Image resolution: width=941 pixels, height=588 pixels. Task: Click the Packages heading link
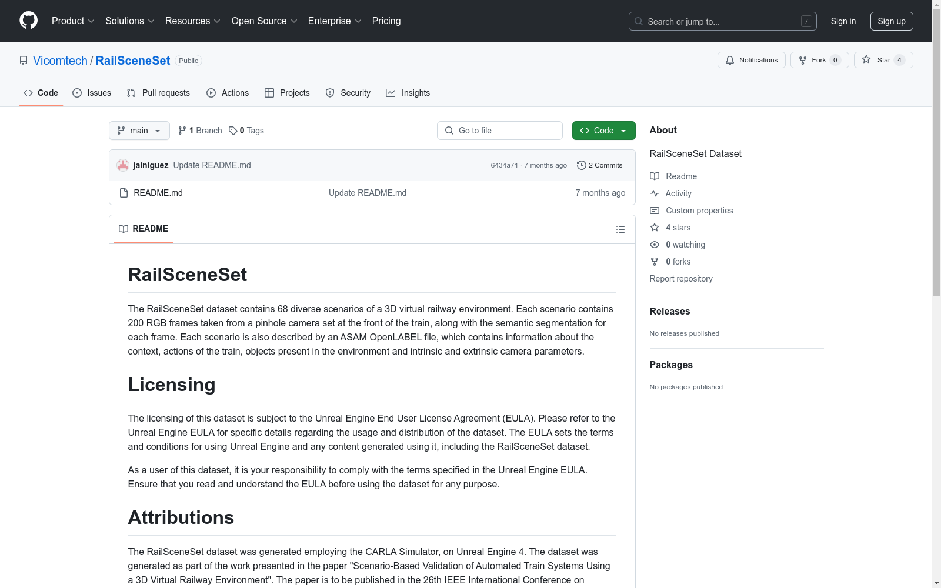tap(671, 365)
